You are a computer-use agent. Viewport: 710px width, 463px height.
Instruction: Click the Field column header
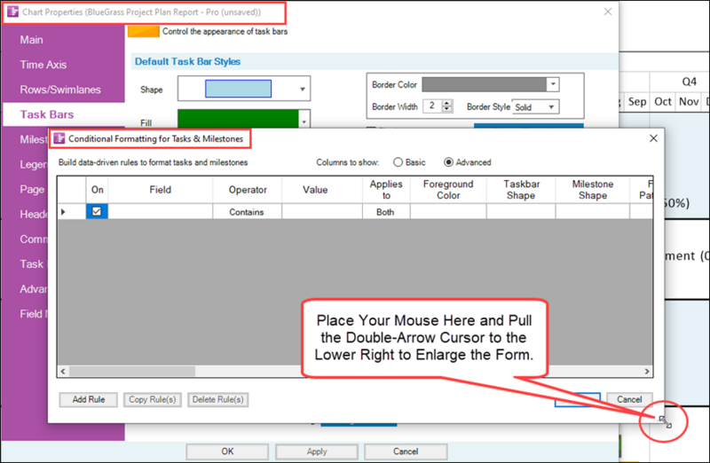[161, 190]
